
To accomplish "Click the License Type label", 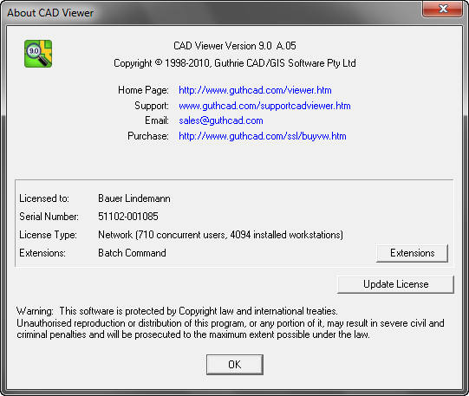I will (x=48, y=235).
